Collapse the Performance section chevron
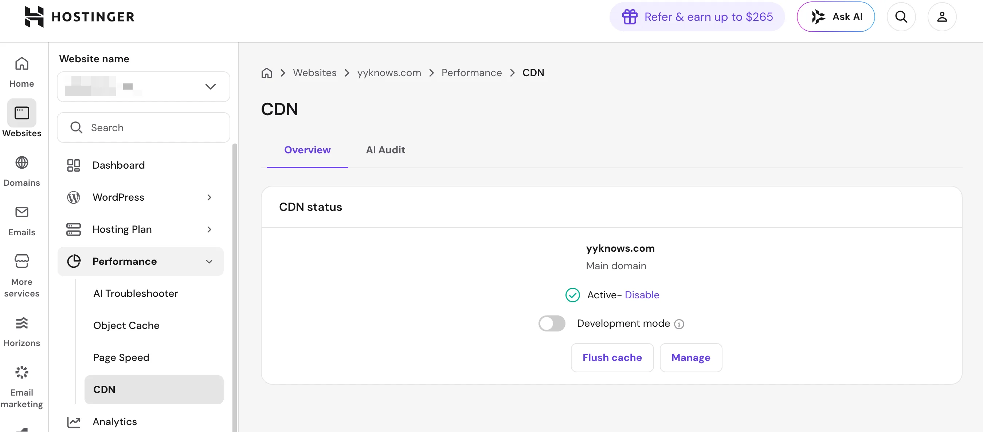This screenshot has height=432, width=983. click(209, 262)
